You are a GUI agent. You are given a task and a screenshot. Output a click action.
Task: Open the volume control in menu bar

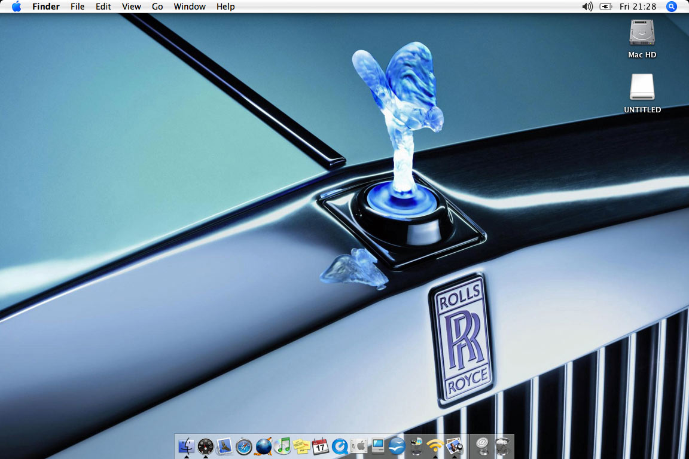(x=587, y=7)
